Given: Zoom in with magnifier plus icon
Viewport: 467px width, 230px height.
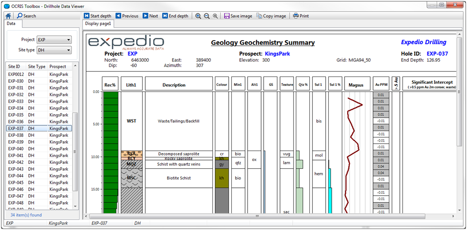Looking at the screenshot, I should (198, 16).
